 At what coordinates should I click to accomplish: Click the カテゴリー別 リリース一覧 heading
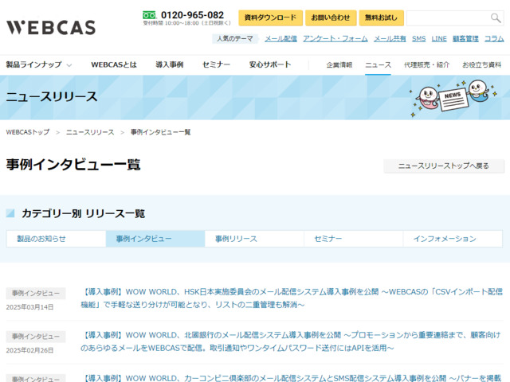click(83, 213)
